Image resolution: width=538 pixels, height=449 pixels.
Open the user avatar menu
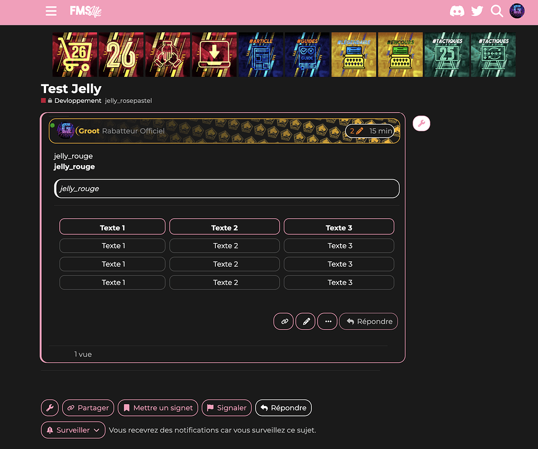[517, 11]
